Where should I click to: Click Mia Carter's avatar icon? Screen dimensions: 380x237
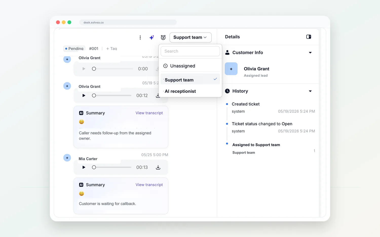click(67, 158)
